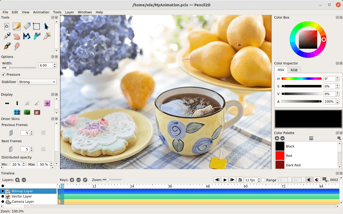The width and height of the screenshot is (343, 214).
Task: Choose the Polyline tool
Action: point(27,36)
